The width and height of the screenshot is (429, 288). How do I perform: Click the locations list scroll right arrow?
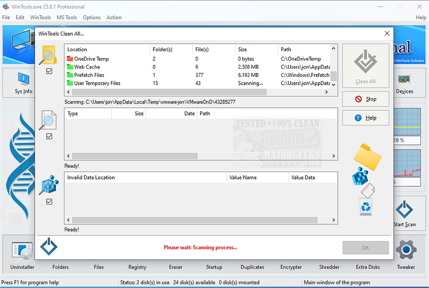click(326, 92)
